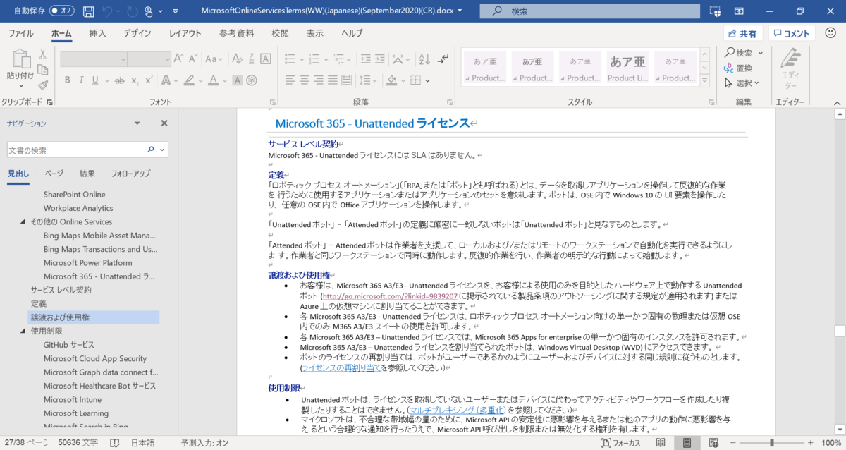Image resolution: width=846 pixels, height=450 pixels.
Task: Apply bulleted list formatting
Action: coord(289,60)
